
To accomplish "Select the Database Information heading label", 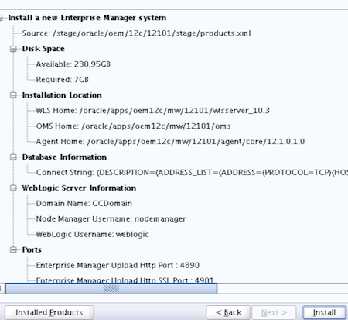I will (64, 157).
